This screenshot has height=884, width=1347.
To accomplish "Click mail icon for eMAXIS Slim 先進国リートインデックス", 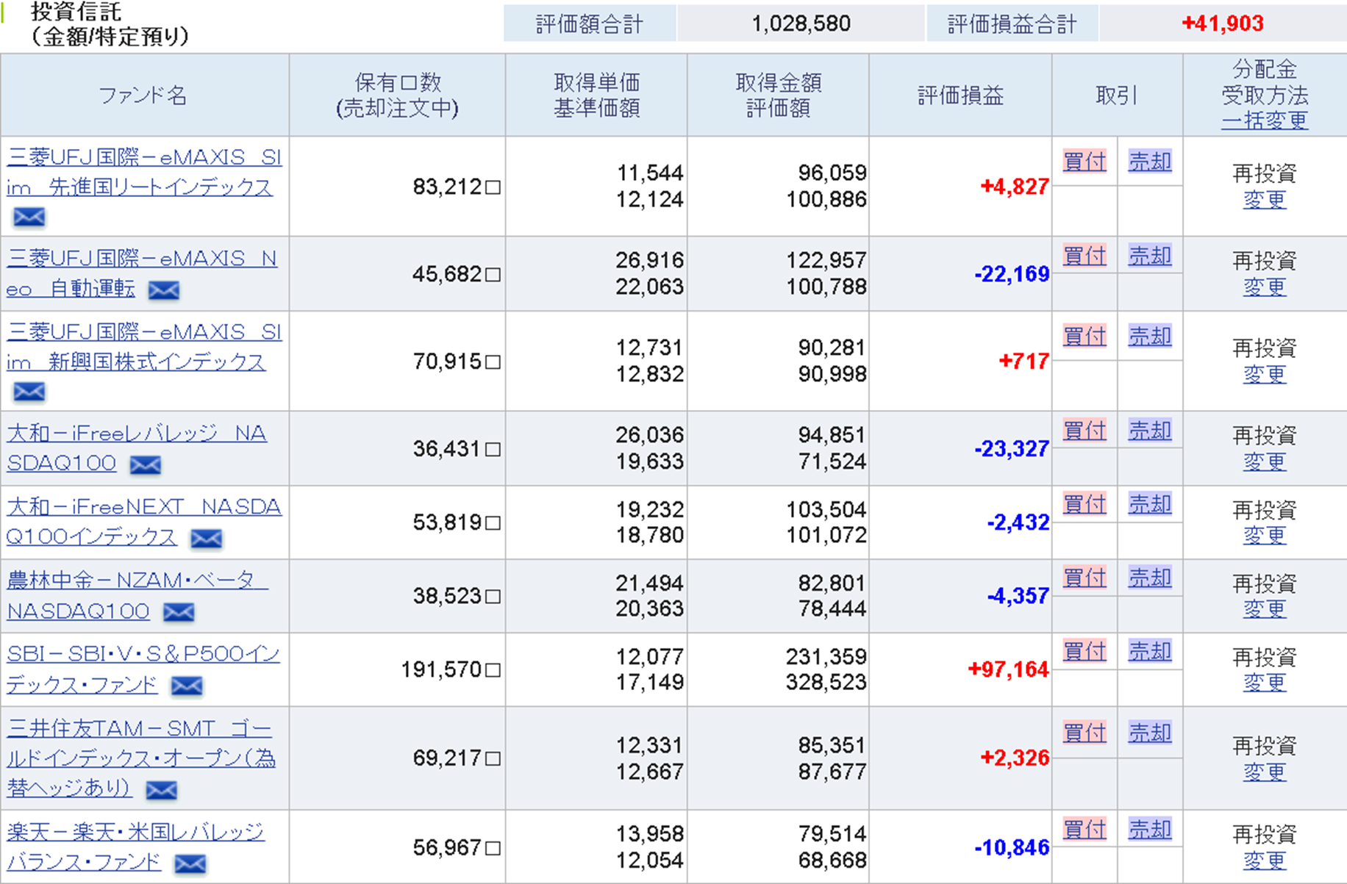I will pyautogui.click(x=29, y=217).
